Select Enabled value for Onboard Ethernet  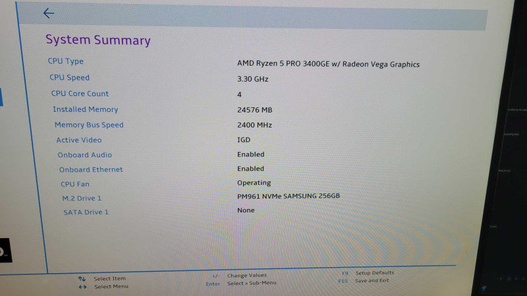tap(251, 169)
